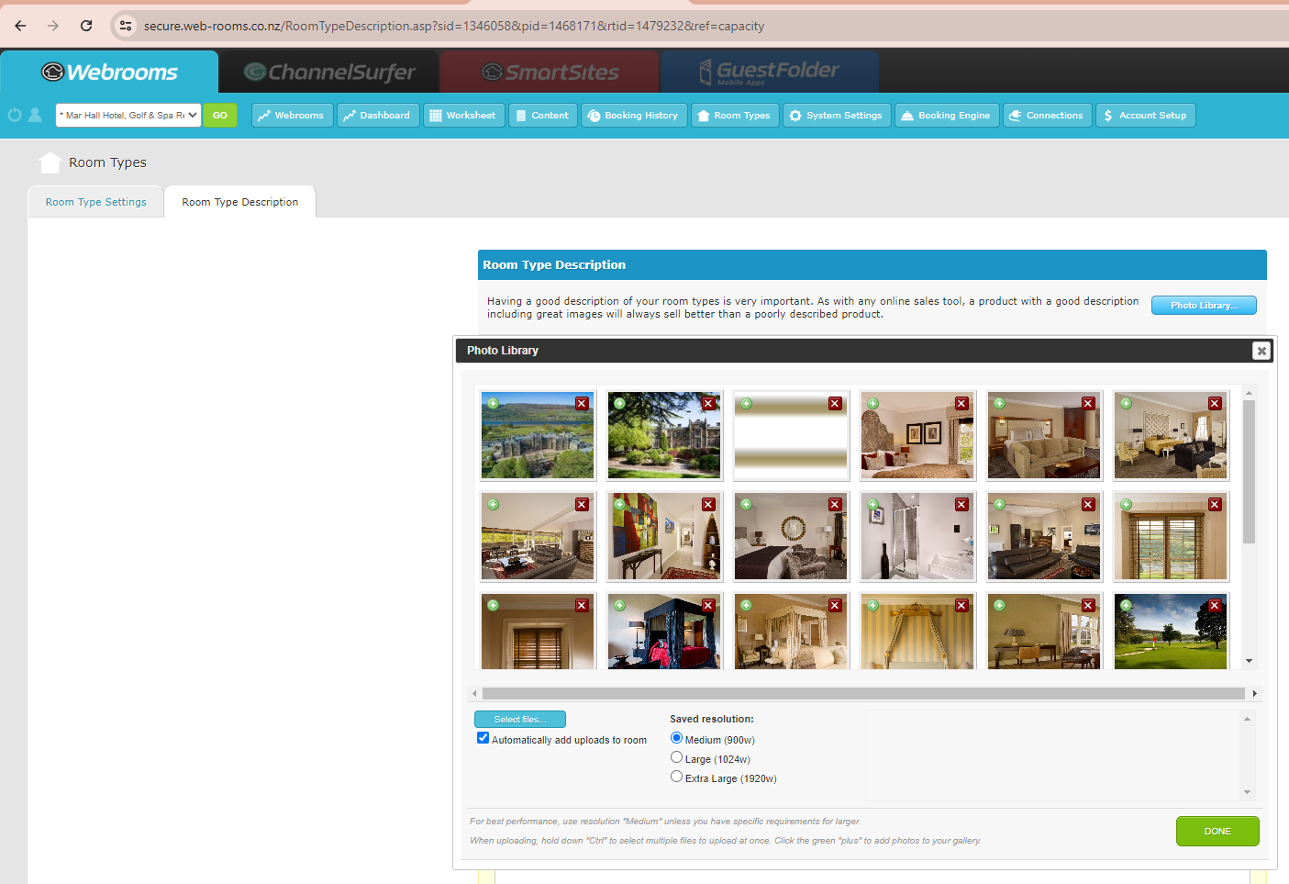Screen dimensions: 1289x884
Task: Delete the colorful abstract painting hallway photo
Action: click(708, 505)
